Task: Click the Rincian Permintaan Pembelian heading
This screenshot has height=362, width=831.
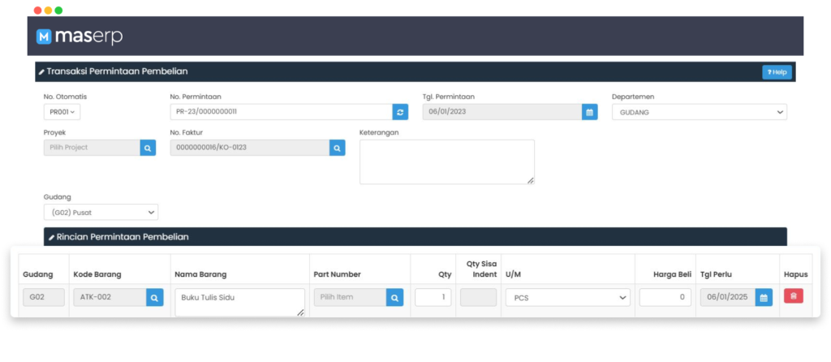Action: click(123, 237)
